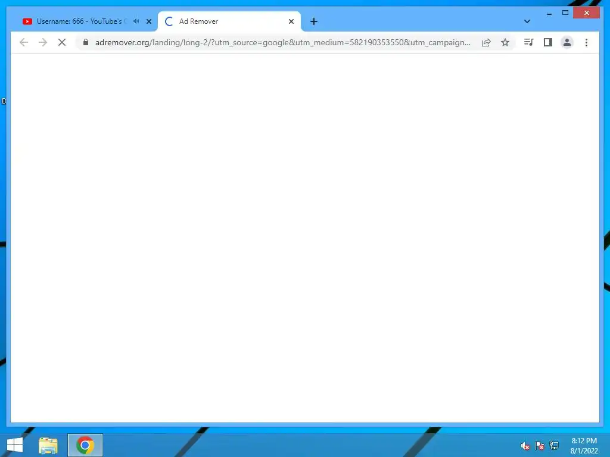Go forward to the next page
The image size is (610, 457).
pos(43,42)
